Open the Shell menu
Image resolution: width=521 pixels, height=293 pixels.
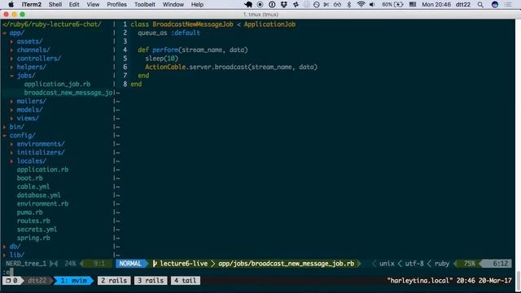55,4
